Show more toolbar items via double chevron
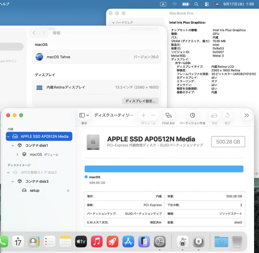Screen dimensions: 259x253 tap(247, 115)
